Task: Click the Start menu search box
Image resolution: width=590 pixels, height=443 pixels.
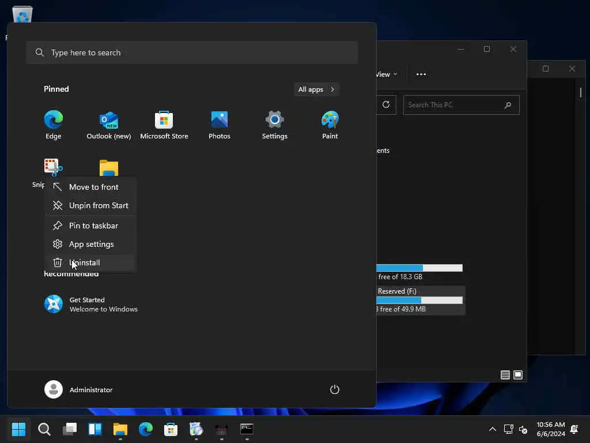Action: (x=192, y=52)
